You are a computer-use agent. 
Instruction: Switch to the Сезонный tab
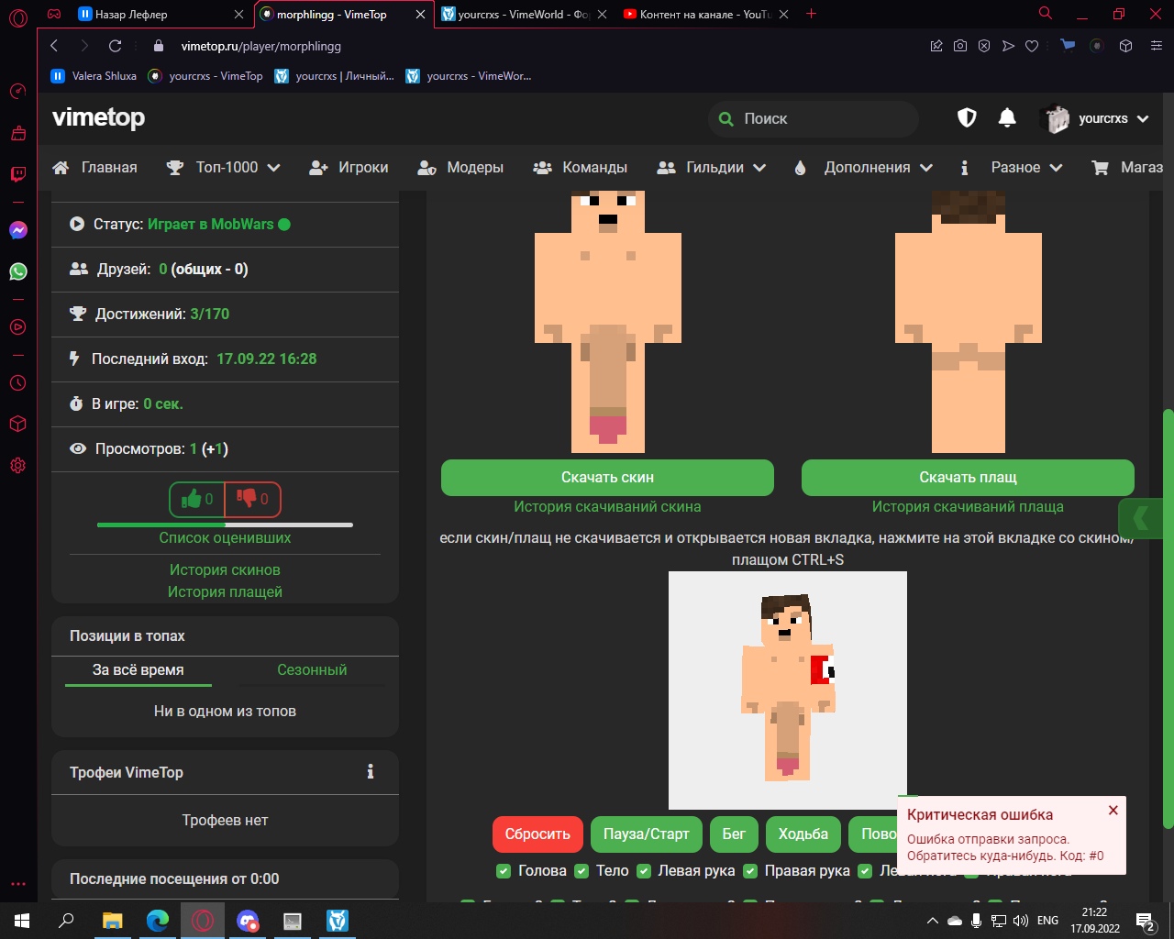coord(312,669)
